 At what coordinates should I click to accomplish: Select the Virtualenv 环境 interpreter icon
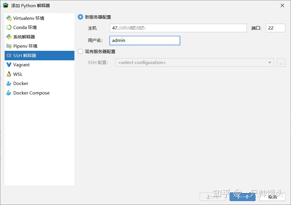pos(9,18)
